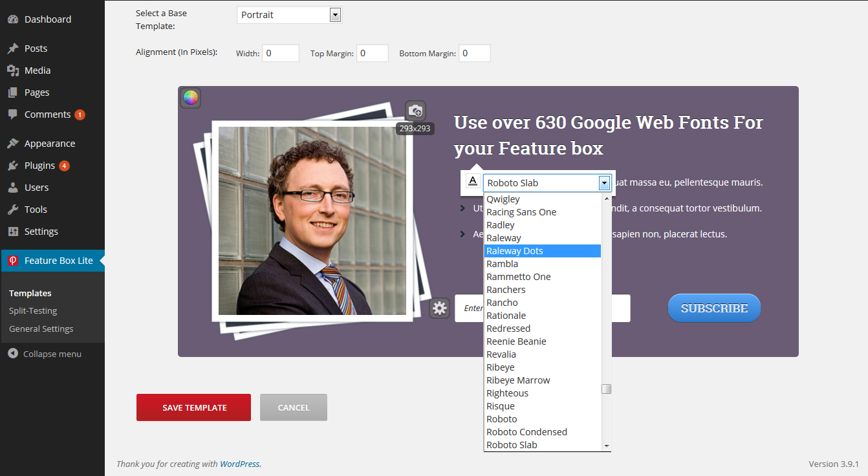Select Revalia font
Screen dimensions: 868x476
543,354
